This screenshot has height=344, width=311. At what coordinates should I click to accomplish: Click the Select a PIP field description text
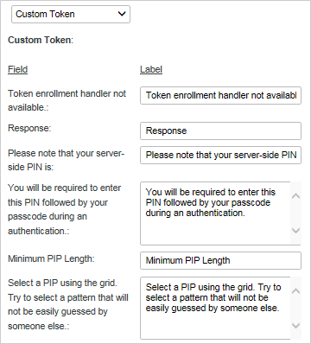[x=68, y=304]
